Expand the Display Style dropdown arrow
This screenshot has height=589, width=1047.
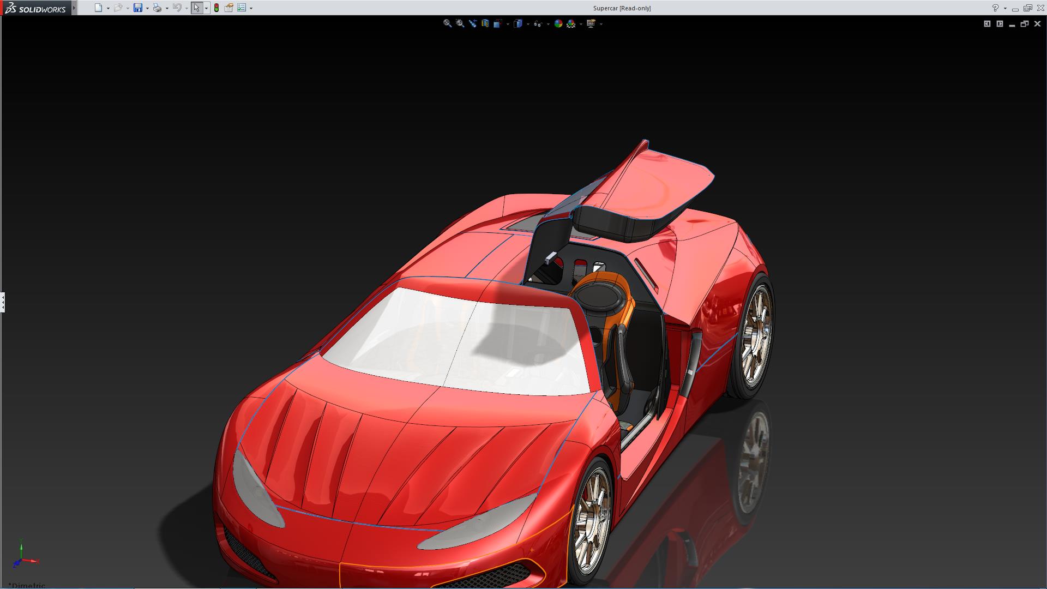[x=528, y=24]
